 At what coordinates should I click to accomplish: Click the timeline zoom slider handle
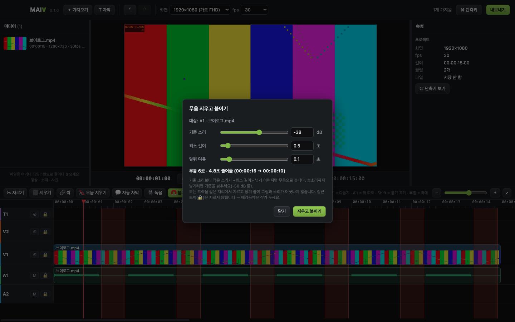point(469,193)
